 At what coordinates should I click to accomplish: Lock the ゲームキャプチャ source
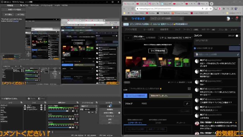click(x=45, y=109)
